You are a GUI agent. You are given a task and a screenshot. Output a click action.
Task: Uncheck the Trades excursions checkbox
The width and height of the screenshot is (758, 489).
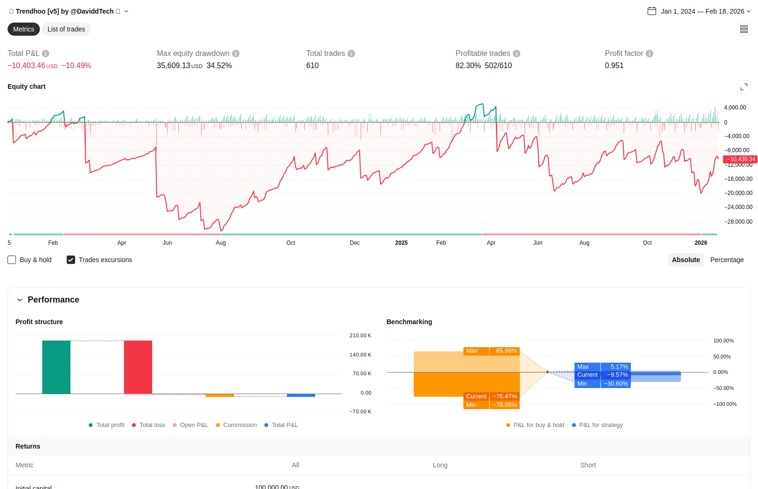pyautogui.click(x=71, y=260)
